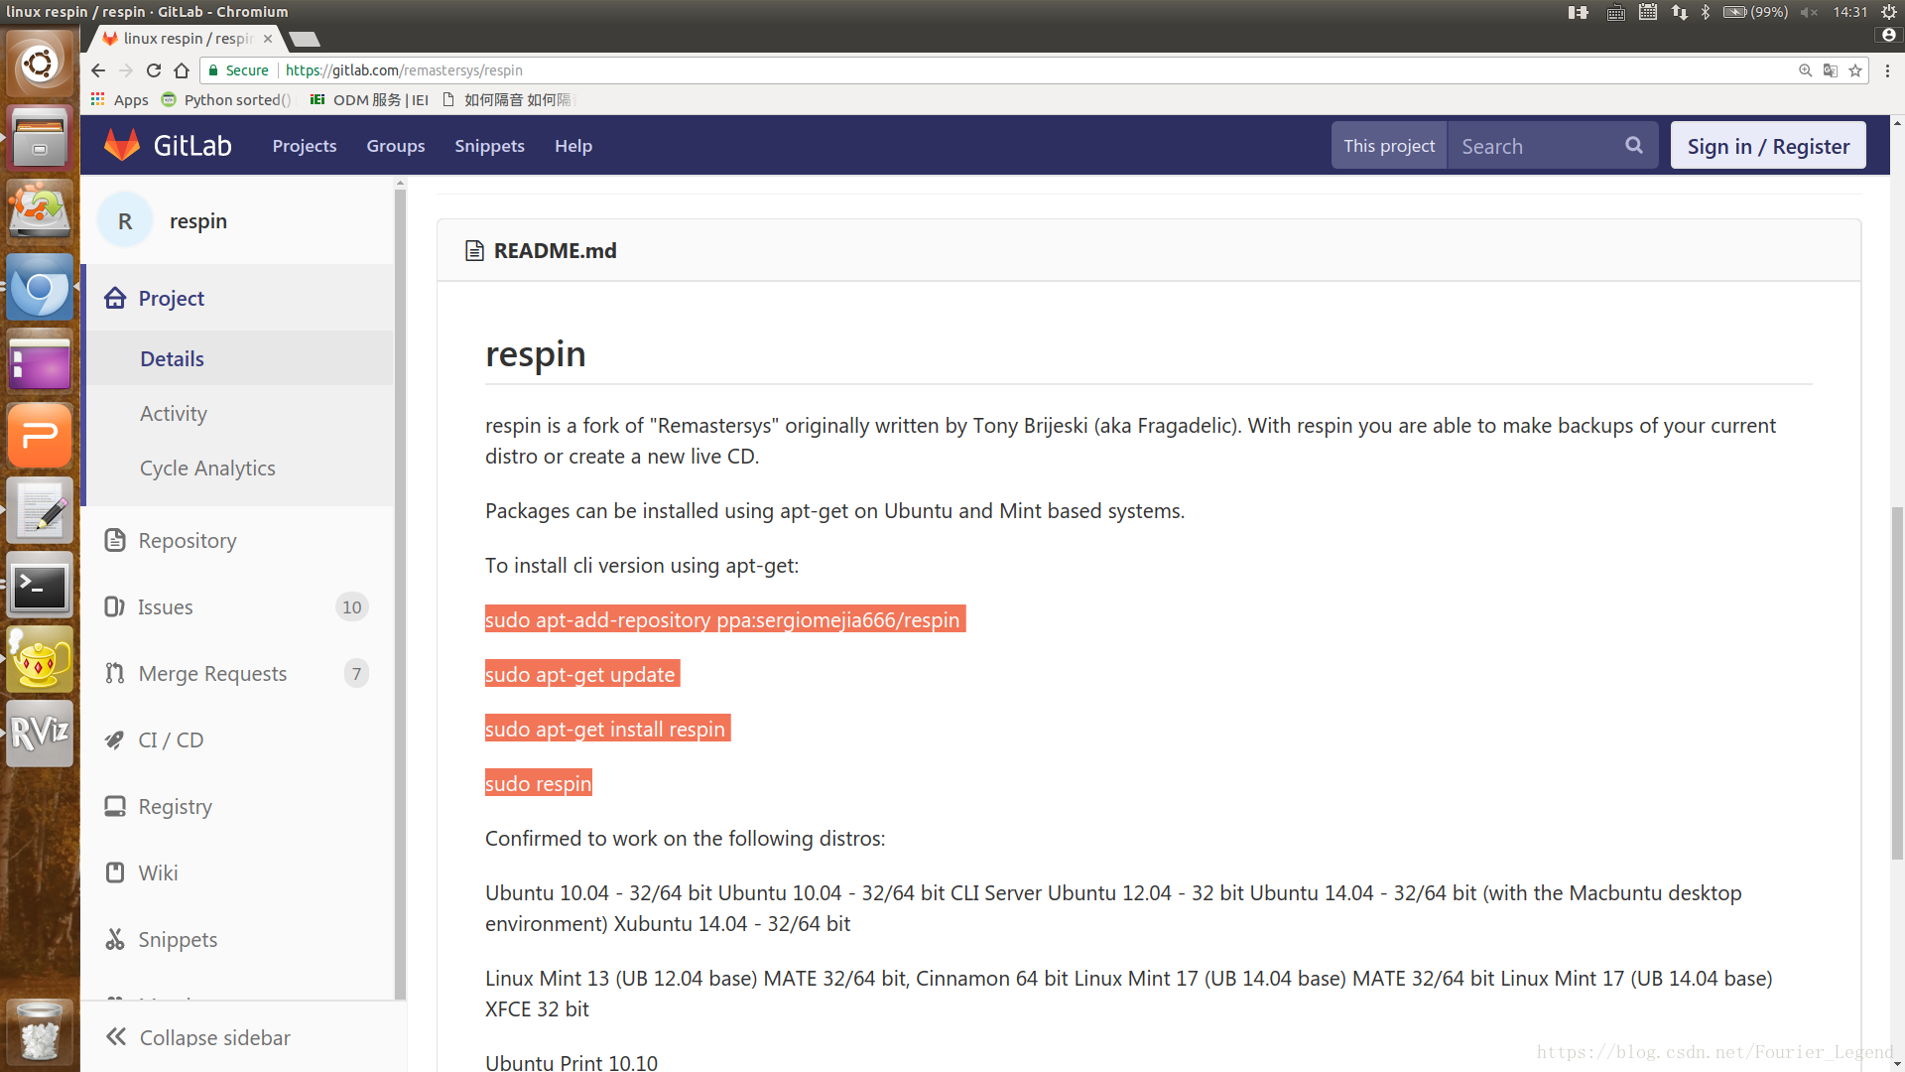Click the Merge Requests count badge 7
1905x1072 pixels.
click(356, 673)
